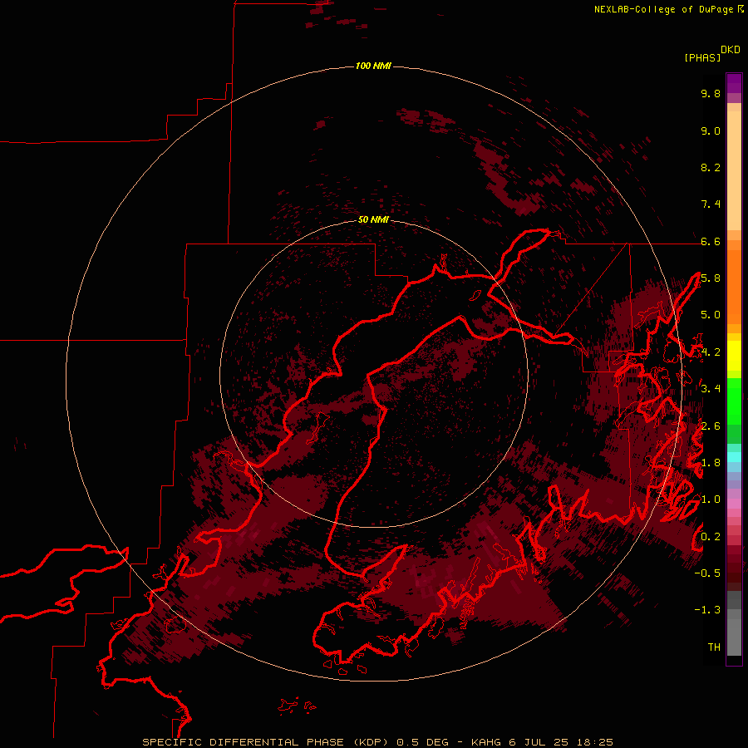Pick the peach segment of the color bar
The image size is (748, 748).
(x=734, y=172)
